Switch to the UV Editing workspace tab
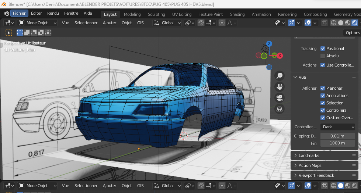Image resolution: width=361 pixels, height=193 pixels. point(182,14)
